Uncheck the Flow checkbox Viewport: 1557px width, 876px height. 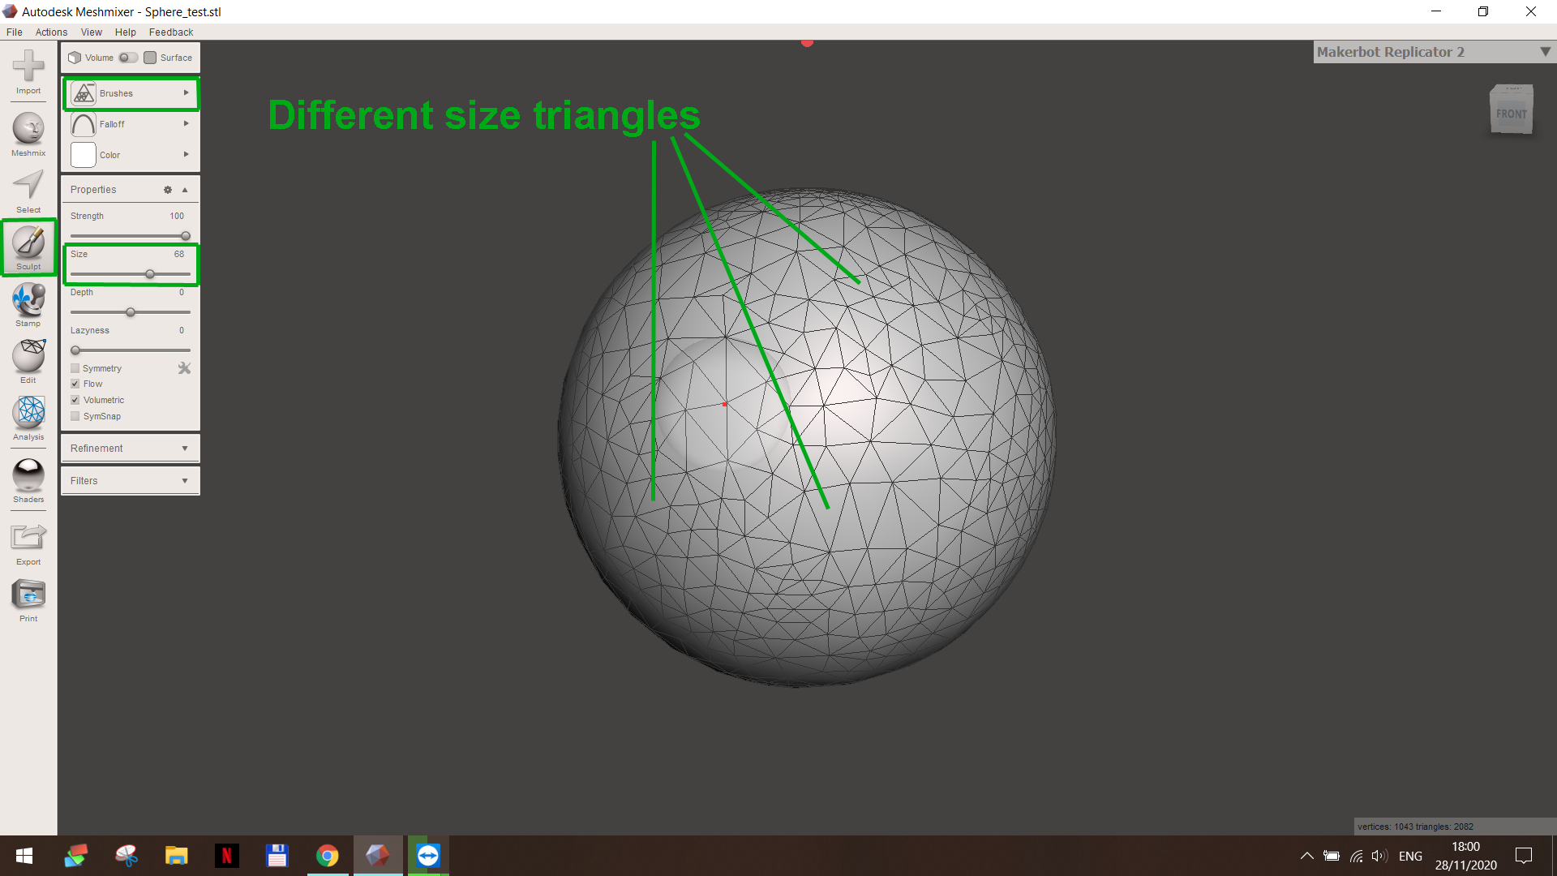(75, 384)
